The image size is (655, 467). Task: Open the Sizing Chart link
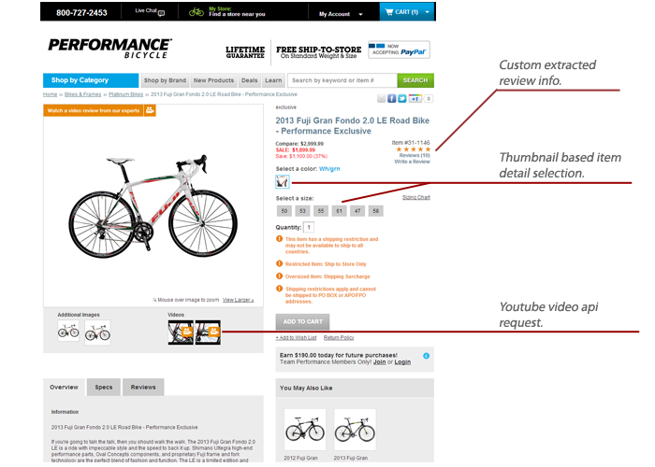[416, 197]
